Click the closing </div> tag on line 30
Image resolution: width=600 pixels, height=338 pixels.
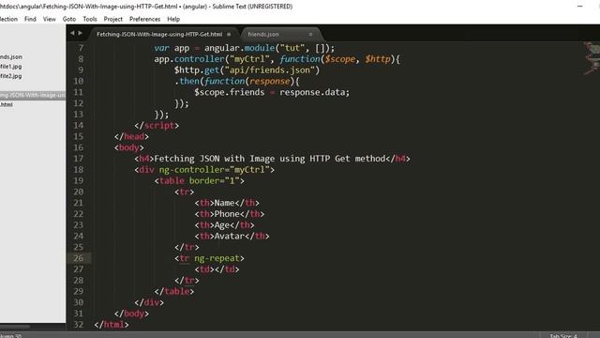pyautogui.click(x=149, y=302)
